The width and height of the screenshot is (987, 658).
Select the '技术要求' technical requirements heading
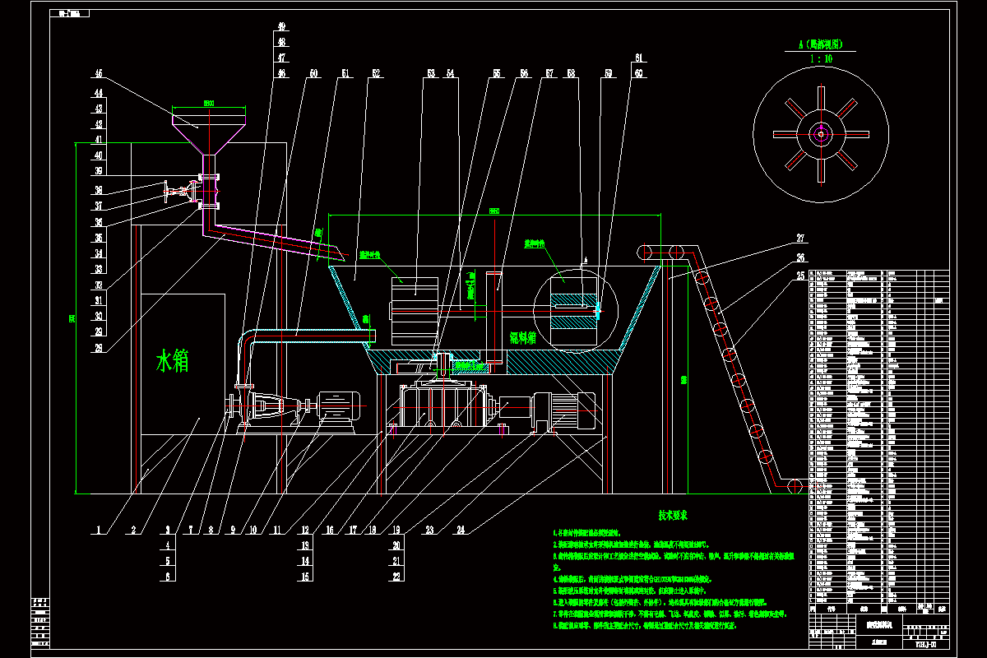click(672, 516)
